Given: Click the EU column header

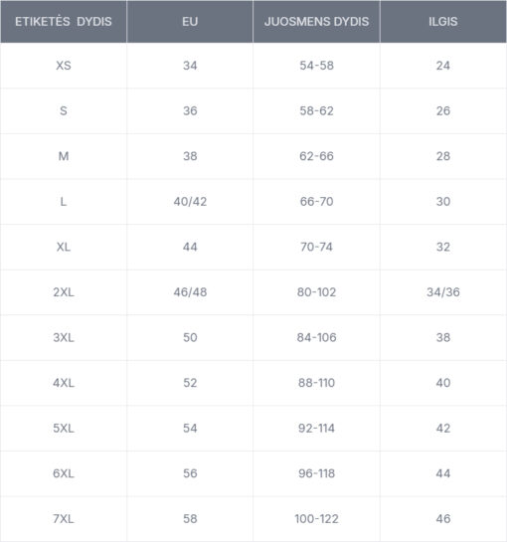Looking at the screenshot, I should point(190,22).
